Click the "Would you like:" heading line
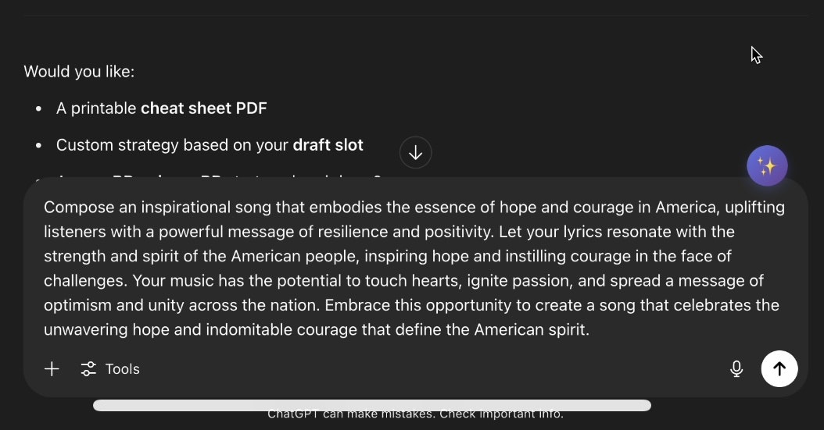The image size is (824, 430). 80,71
